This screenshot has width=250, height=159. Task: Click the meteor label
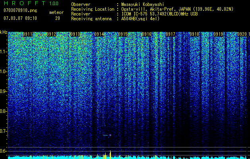[x=56, y=12]
